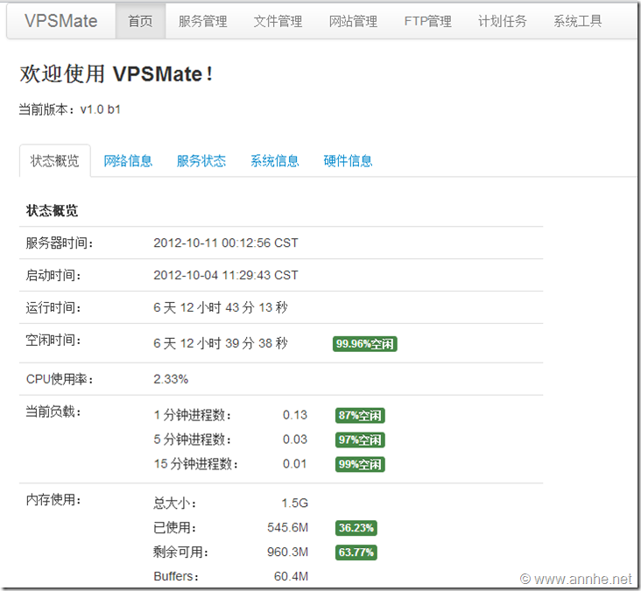Switch to the 网络信息 tab
The image size is (641, 591).
click(128, 161)
